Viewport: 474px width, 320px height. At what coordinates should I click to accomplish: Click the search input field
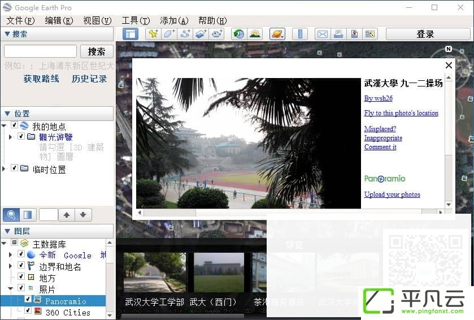pyautogui.click(x=40, y=51)
